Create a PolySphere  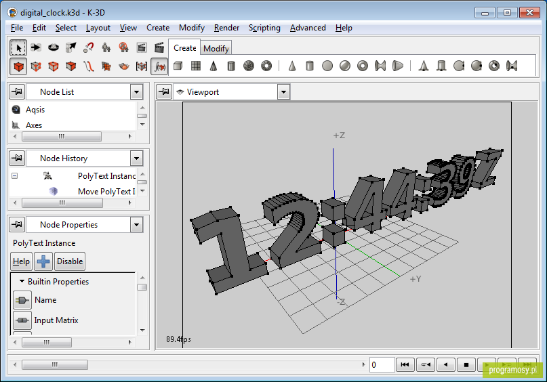(x=249, y=66)
